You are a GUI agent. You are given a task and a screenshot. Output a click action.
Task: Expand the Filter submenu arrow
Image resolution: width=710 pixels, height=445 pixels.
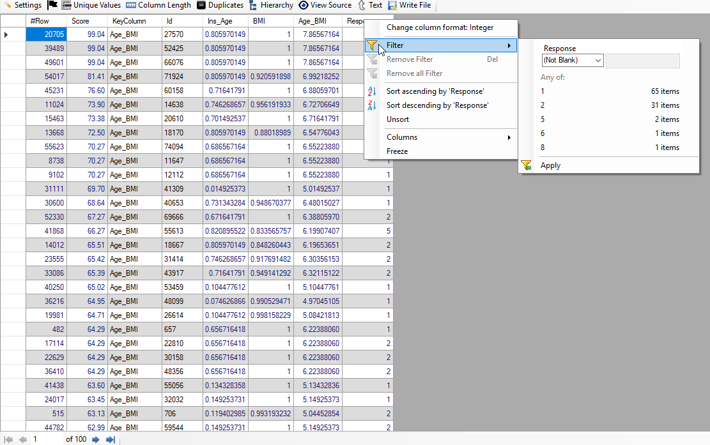[509, 45]
